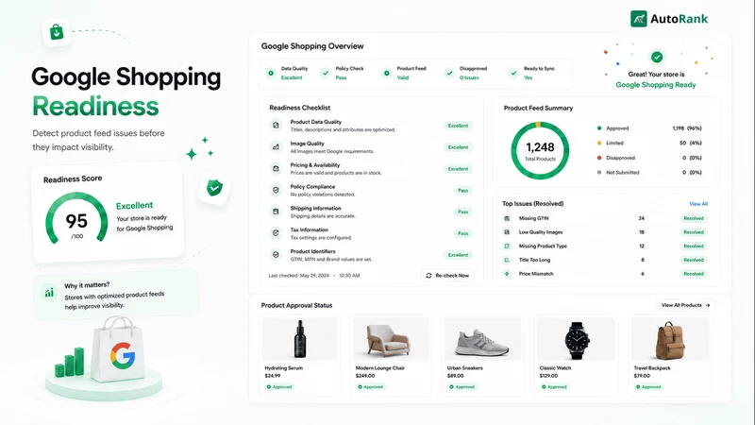Click View All Products button
Image resolution: width=755 pixels, height=425 pixels.
point(686,305)
